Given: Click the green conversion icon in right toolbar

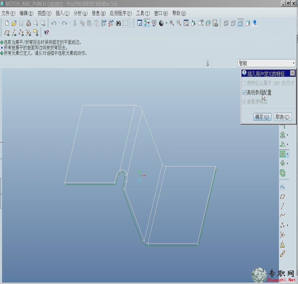Looking at the screenshot, I should click(x=283, y=173).
